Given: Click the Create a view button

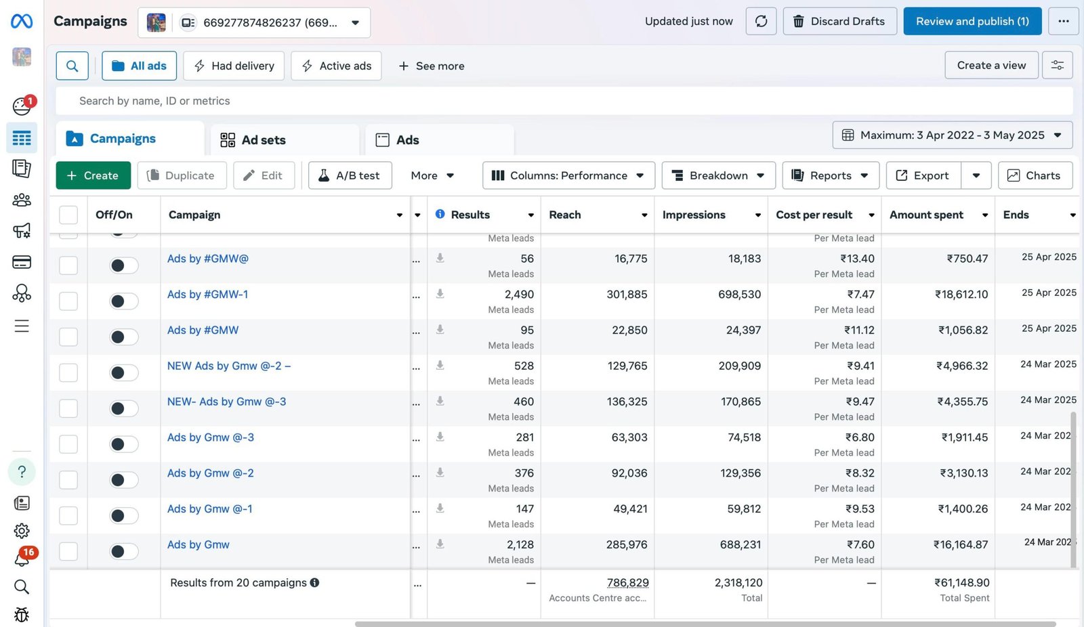Looking at the screenshot, I should point(991,65).
